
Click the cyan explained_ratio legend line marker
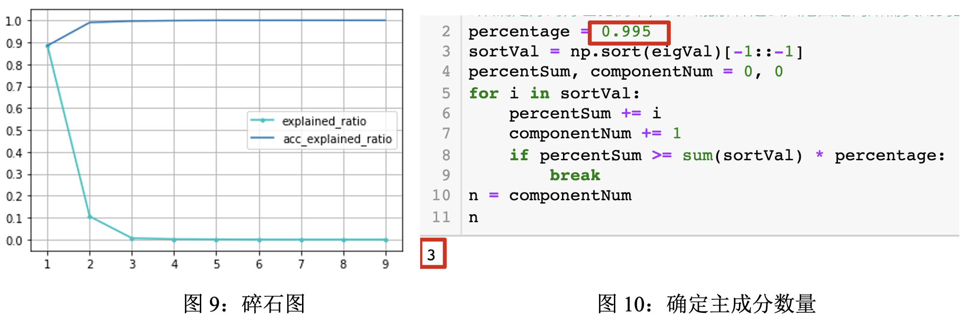[x=263, y=120]
